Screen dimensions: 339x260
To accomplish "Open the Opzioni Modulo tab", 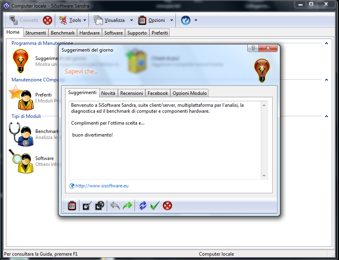I will click(x=190, y=93).
